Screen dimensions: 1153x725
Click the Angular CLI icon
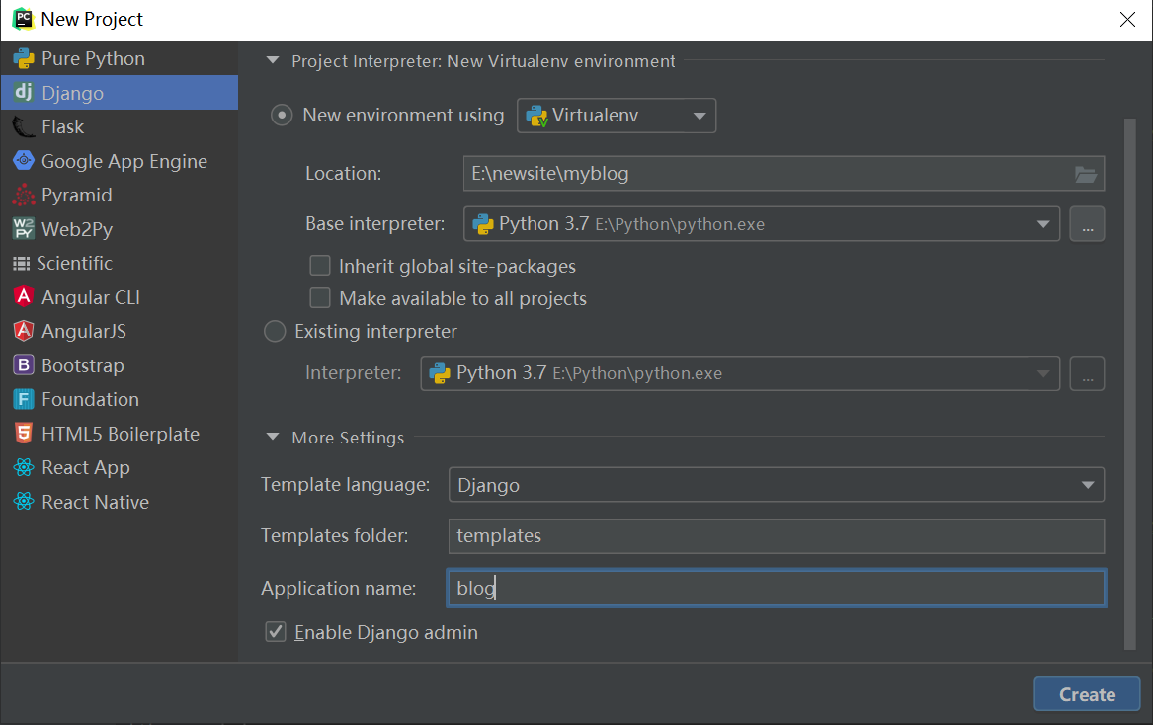[24, 297]
